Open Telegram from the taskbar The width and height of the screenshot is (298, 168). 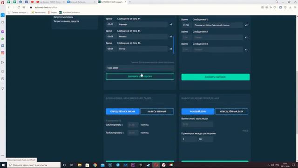coord(118,165)
